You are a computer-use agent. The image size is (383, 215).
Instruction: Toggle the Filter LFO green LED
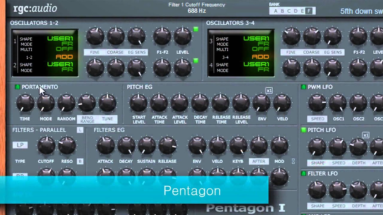pyautogui.click(x=303, y=173)
